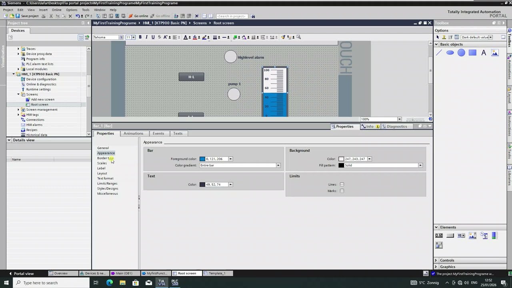Open the Fill pattern 'Solid' dropdown
The height and width of the screenshot is (288, 512).
coord(420,165)
